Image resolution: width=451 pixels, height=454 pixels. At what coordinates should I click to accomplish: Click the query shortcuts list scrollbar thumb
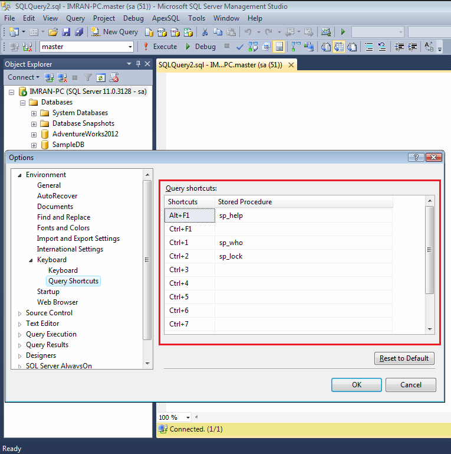[430, 250]
